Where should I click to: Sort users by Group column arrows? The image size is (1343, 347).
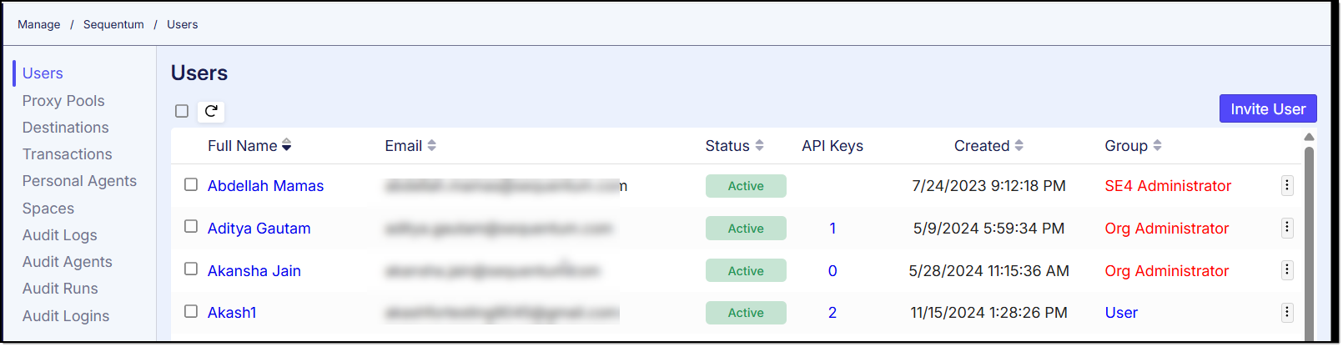click(1157, 146)
